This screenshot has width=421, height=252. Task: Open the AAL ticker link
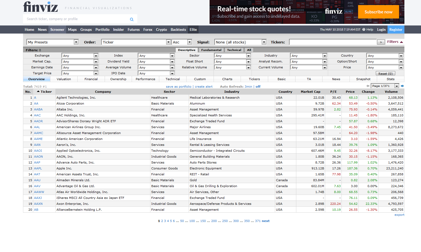(x=37, y=127)
